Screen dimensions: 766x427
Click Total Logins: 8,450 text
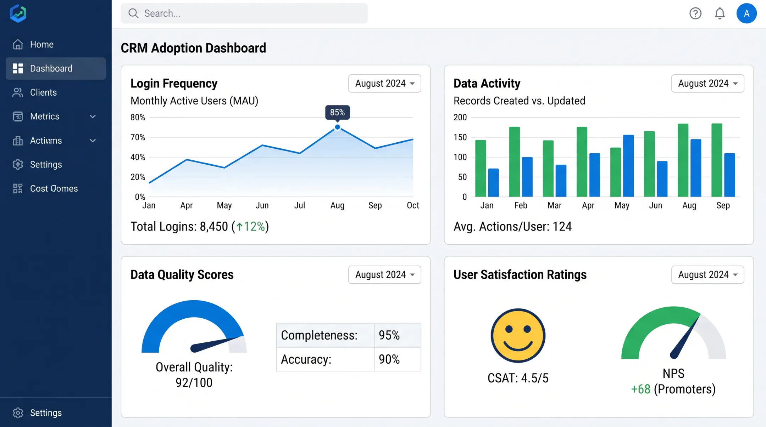[x=179, y=227]
